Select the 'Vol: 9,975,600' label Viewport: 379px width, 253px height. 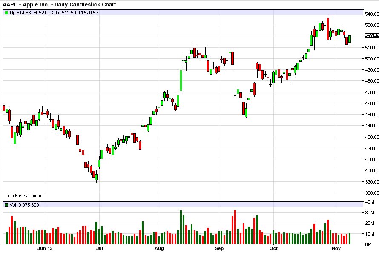coord(24,205)
